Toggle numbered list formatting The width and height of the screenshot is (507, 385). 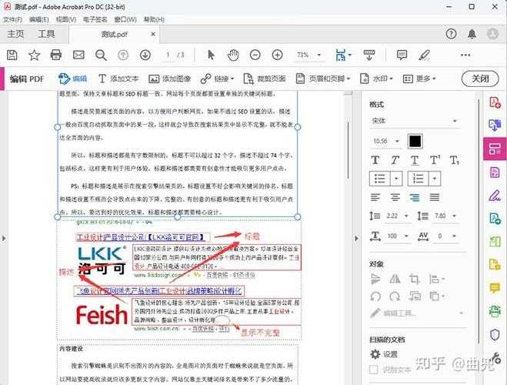(x=418, y=179)
